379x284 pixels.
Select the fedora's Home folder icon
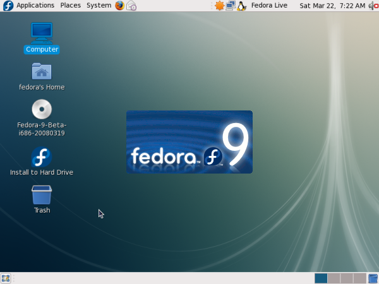coord(42,71)
